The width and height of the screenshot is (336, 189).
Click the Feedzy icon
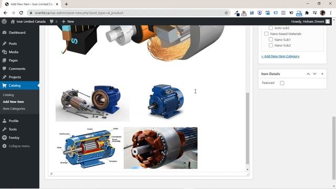click(x=5, y=138)
